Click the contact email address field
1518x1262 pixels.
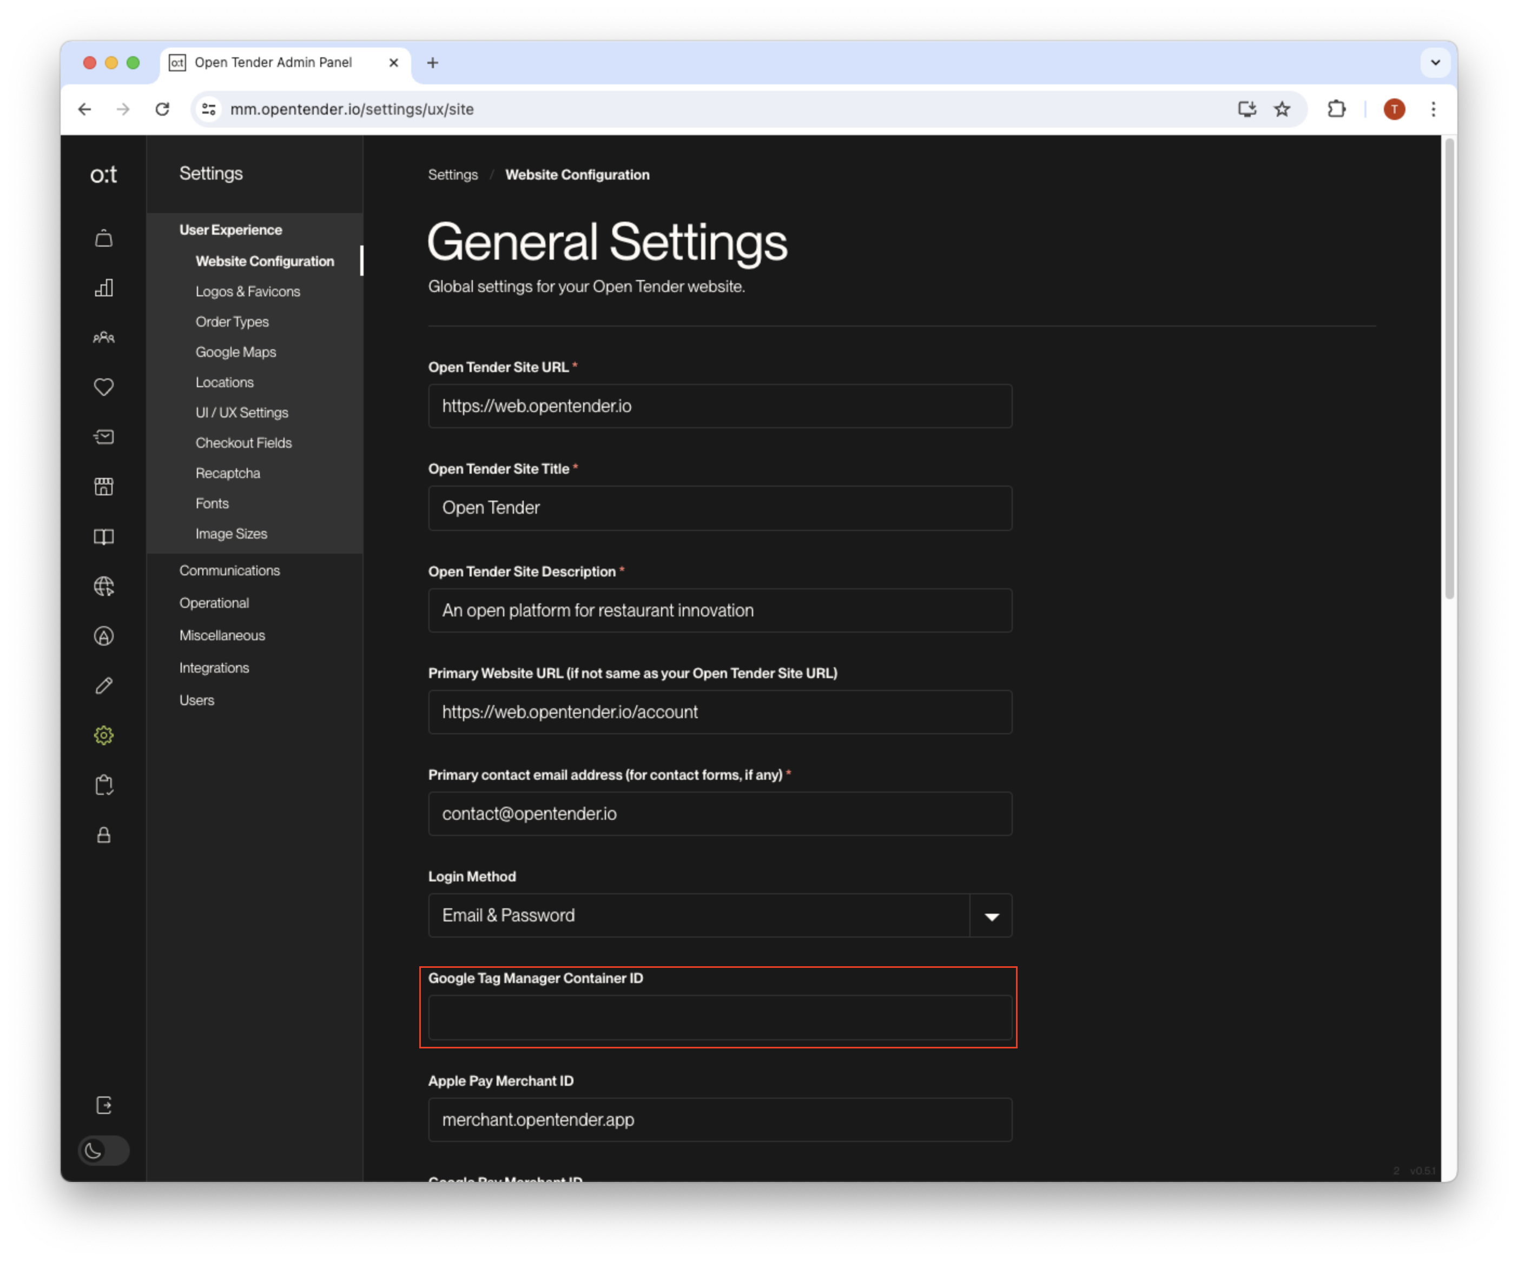point(721,815)
